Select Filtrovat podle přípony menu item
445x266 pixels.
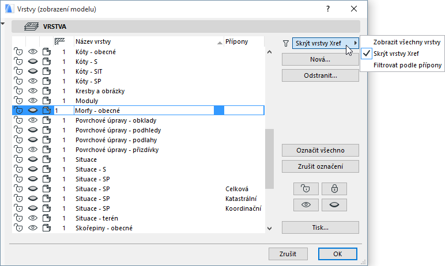tap(408, 65)
